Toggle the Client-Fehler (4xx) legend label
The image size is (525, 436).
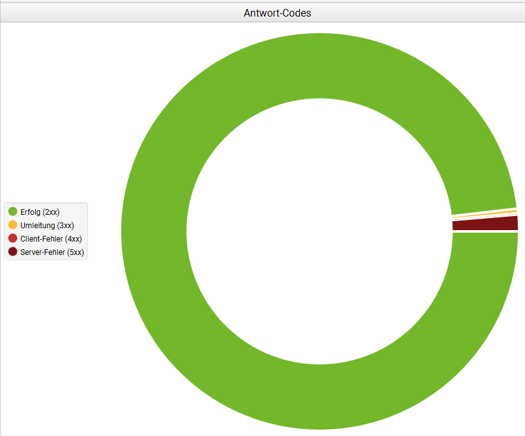click(51, 238)
